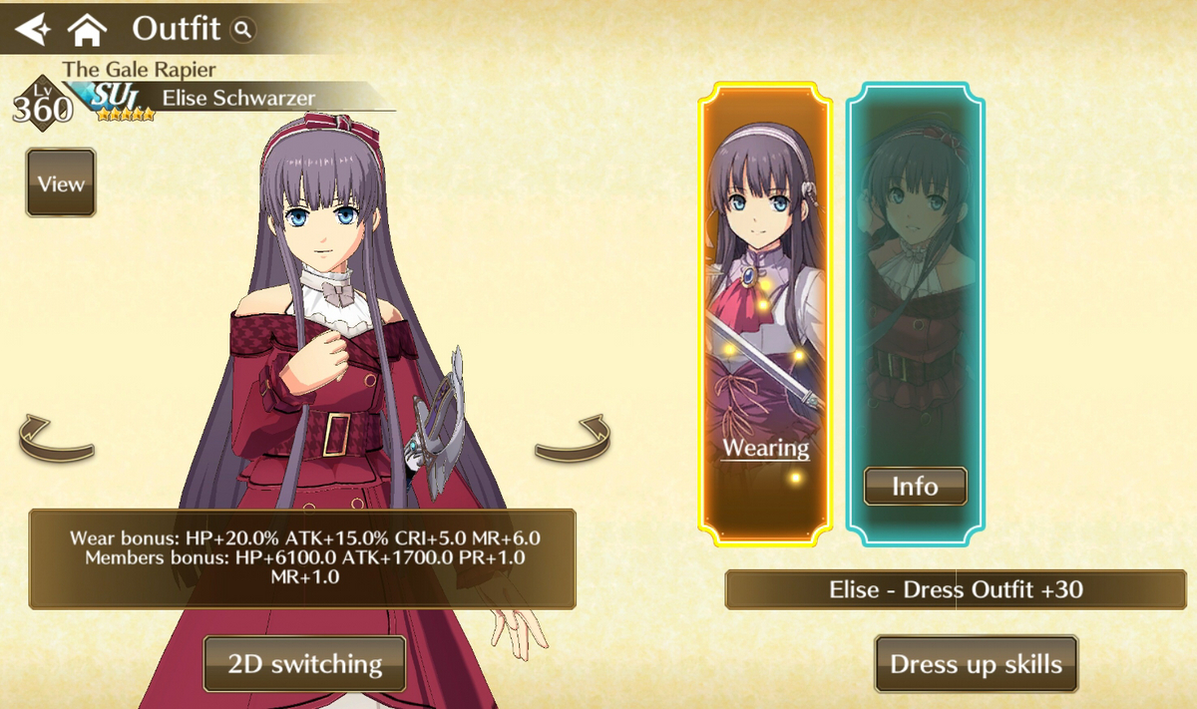Tap the back arrow icon
1197x709 pixels.
(33, 29)
